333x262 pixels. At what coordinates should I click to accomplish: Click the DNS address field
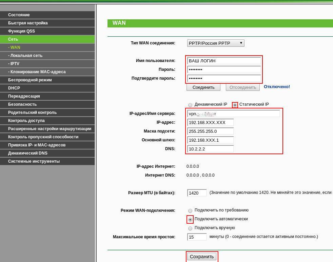210,149
